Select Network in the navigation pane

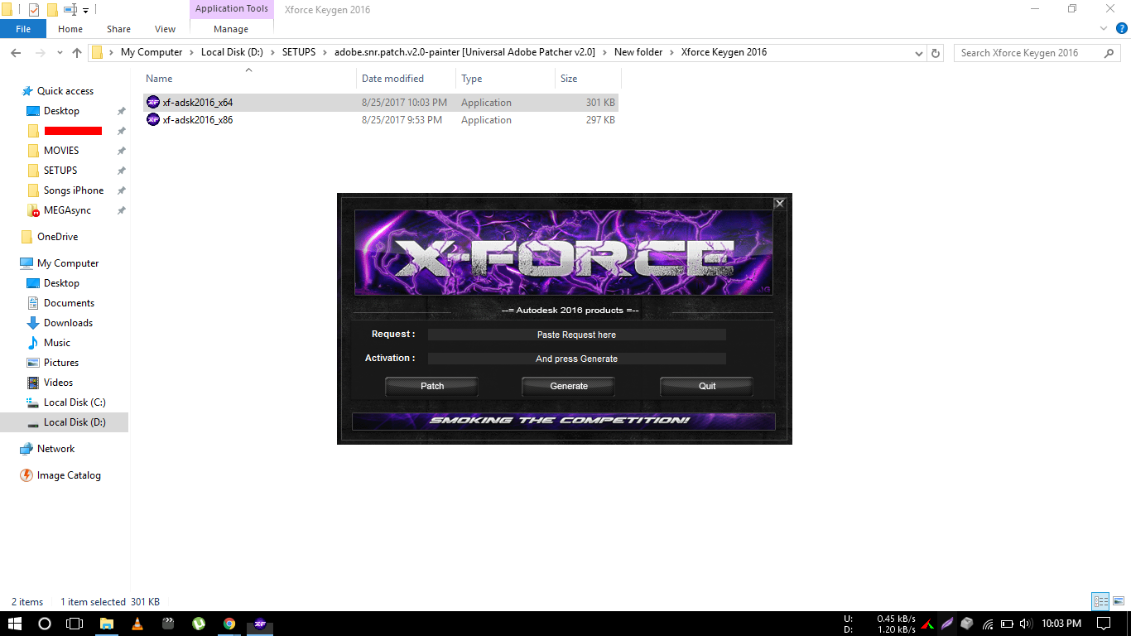tap(55, 449)
